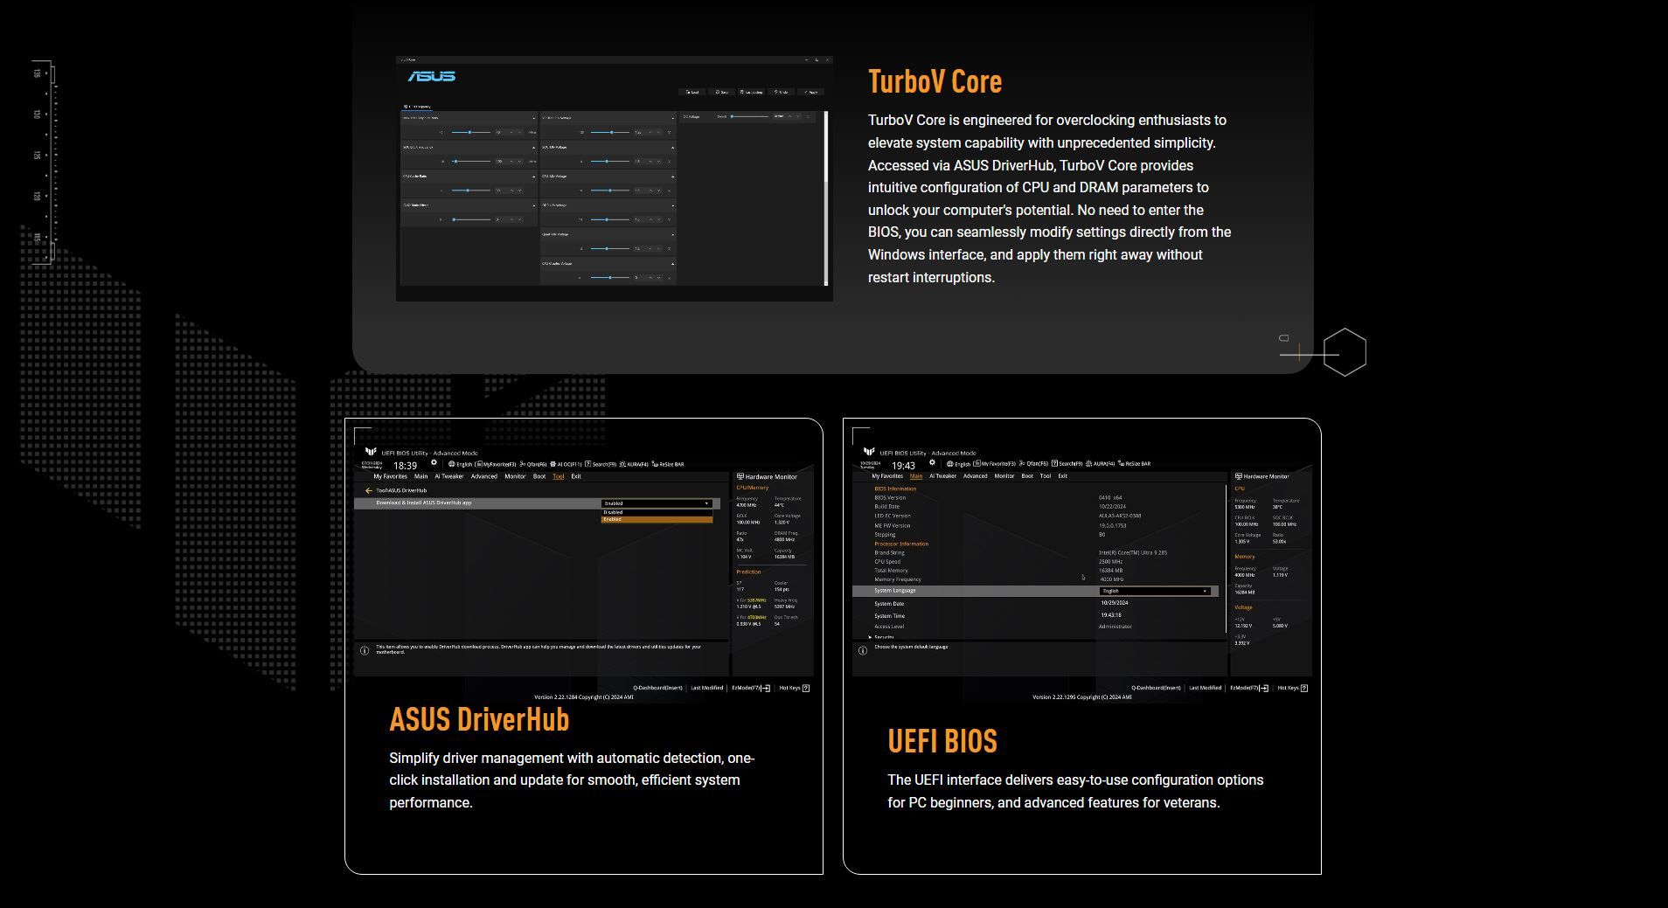The height and width of the screenshot is (908, 1668).
Task: Click the gear icon in the DriverHub BIOS header
Action: pyautogui.click(x=434, y=463)
